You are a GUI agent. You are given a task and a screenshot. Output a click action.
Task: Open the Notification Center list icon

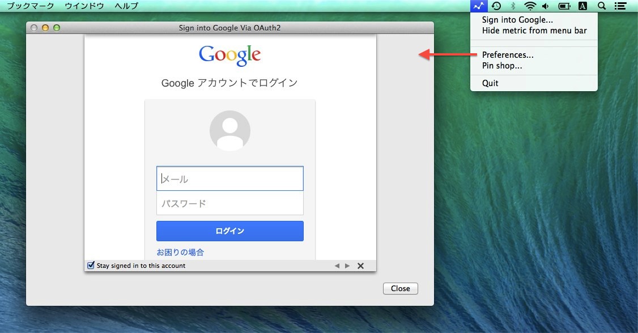coord(620,6)
